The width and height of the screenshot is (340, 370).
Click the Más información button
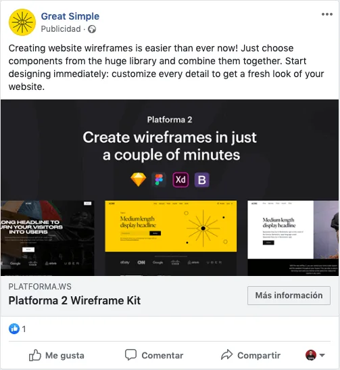tap(289, 296)
